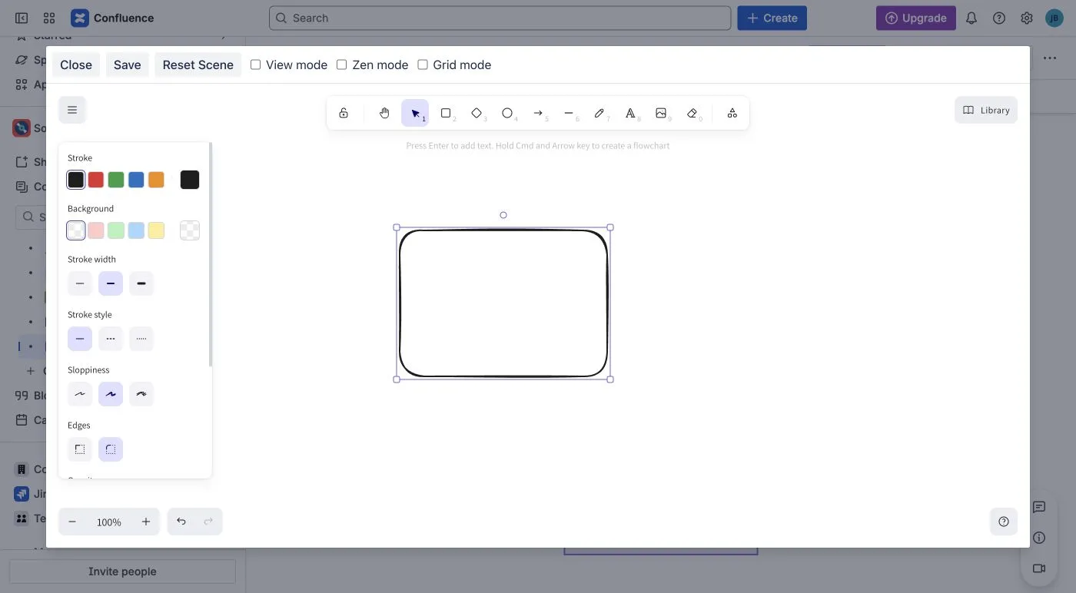The height and width of the screenshot is (593, 1076).
Task: Zoom out with the minus button
Action: (72, 522)
